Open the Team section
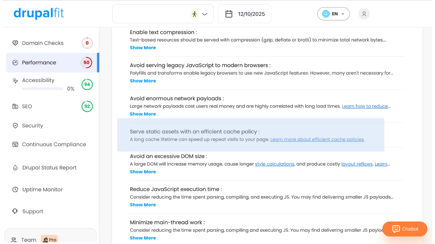 [29, 240]
